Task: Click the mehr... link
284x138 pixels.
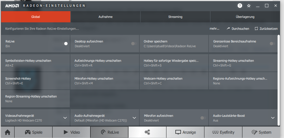Action: tap(214, 28)
